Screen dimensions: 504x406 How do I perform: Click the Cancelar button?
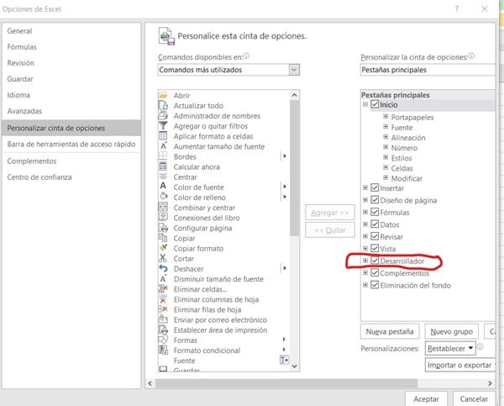pos(474,399)
